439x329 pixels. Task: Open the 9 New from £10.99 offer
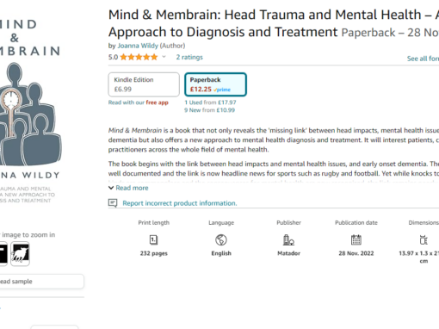point(210,110)
